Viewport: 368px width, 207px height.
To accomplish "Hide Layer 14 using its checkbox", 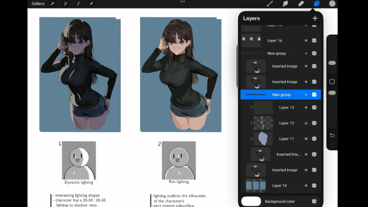I will point(314,186).
